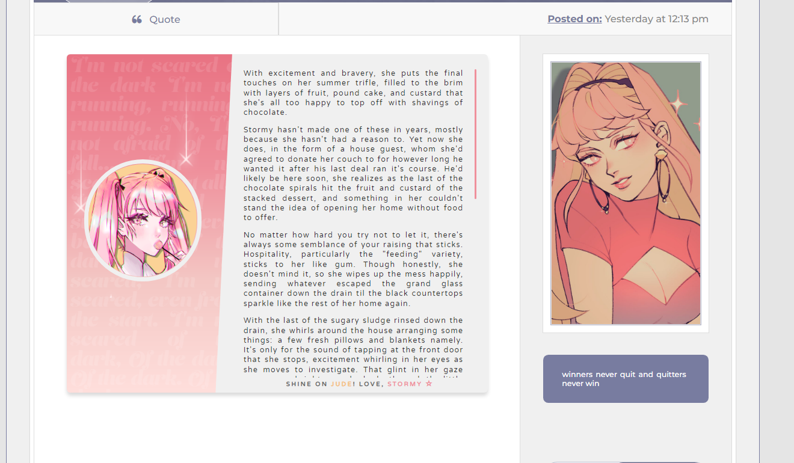Open the "Posted on:" link
Viewport: 794px width, 463px height.
(574, 19)
